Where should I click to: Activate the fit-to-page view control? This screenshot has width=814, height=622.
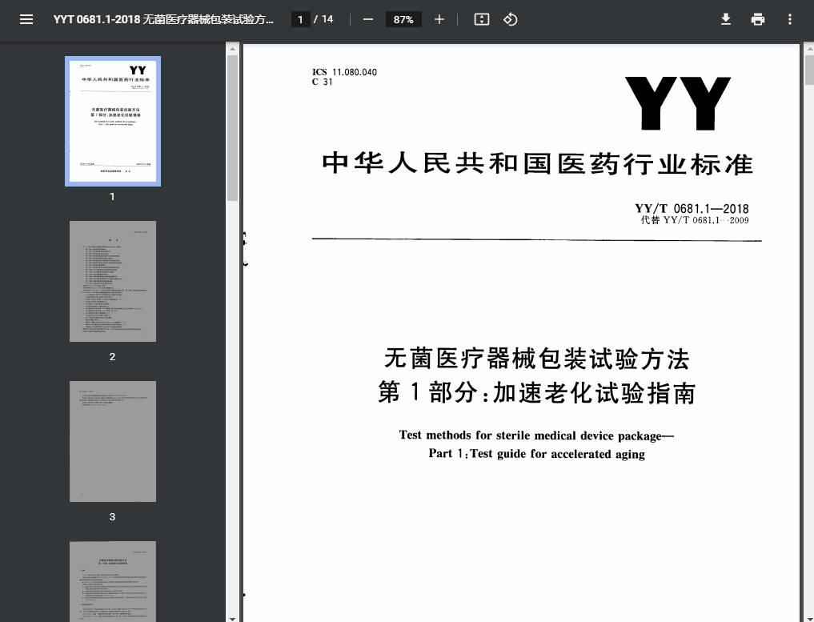click(481, 19)
